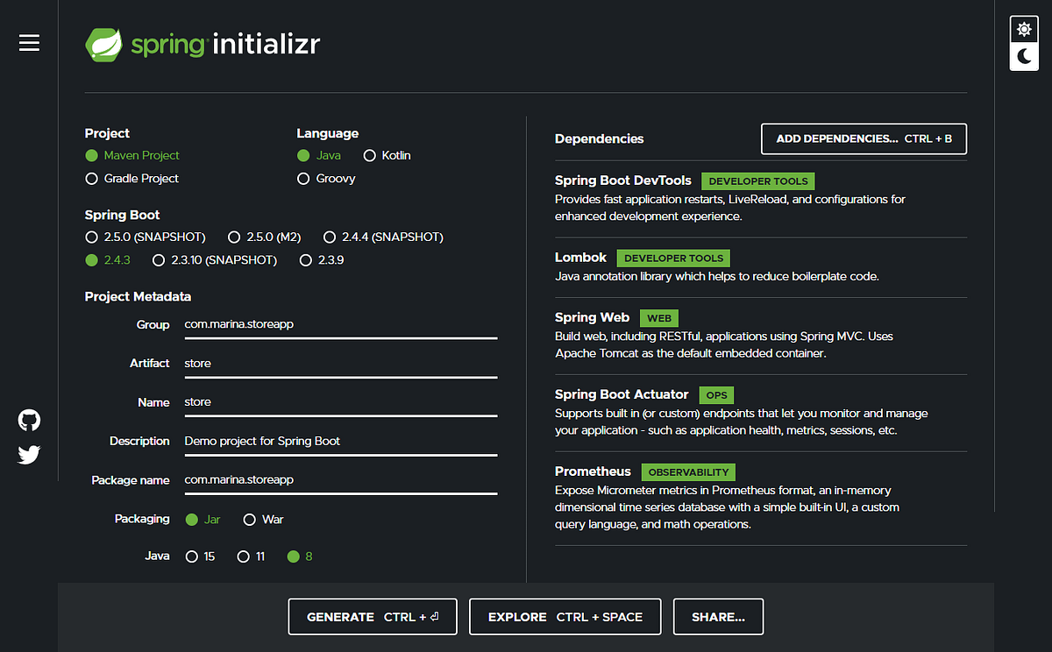Switch to light theme with sun icon
This screenshot has width=1052, height=652.
pyautogui.click(x=1024, y=29)
